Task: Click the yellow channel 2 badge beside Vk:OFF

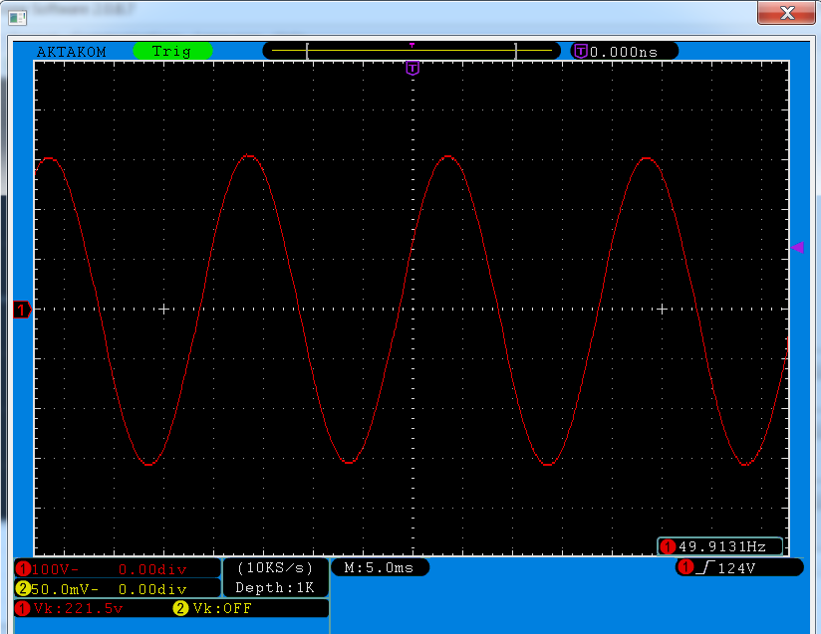Action: point(180,608)
